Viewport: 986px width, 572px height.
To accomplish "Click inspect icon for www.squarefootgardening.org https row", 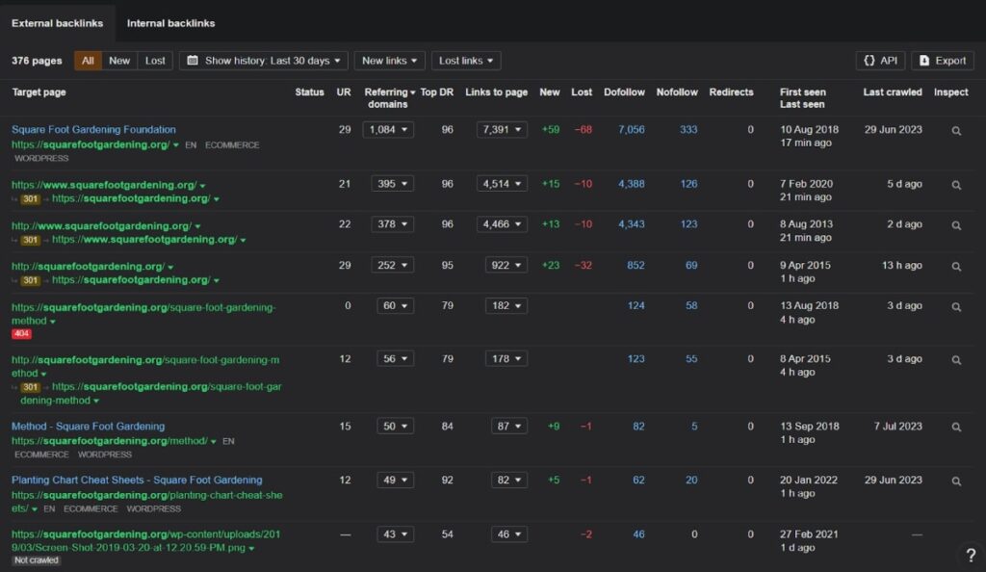I will pyautogui.click(x=956, y=185).
